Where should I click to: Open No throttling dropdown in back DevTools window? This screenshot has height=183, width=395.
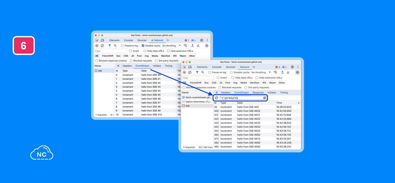click(x=172, y=46)
